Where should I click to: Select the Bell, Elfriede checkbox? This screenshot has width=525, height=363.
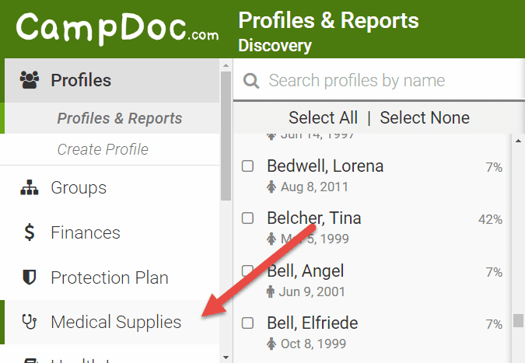pos(247,323)
